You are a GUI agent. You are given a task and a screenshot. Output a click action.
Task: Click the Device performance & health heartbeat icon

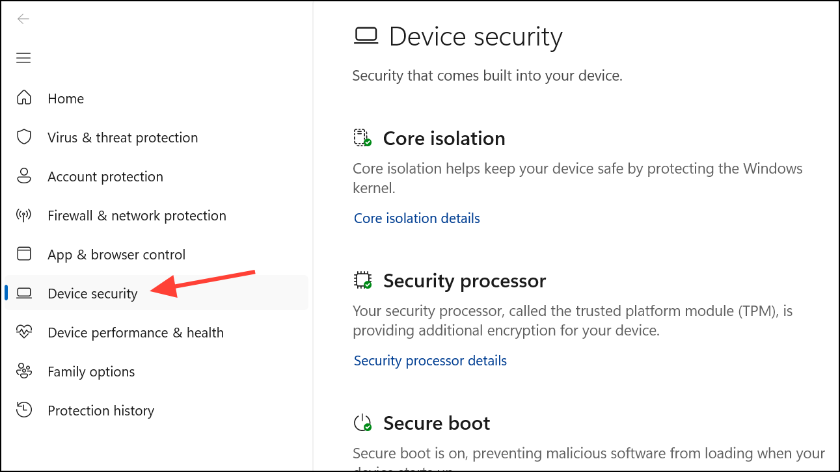23,332
